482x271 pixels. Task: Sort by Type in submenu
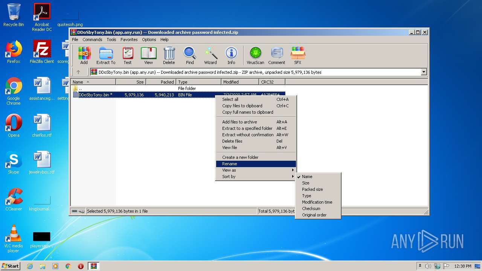click(x=318, y=196)
